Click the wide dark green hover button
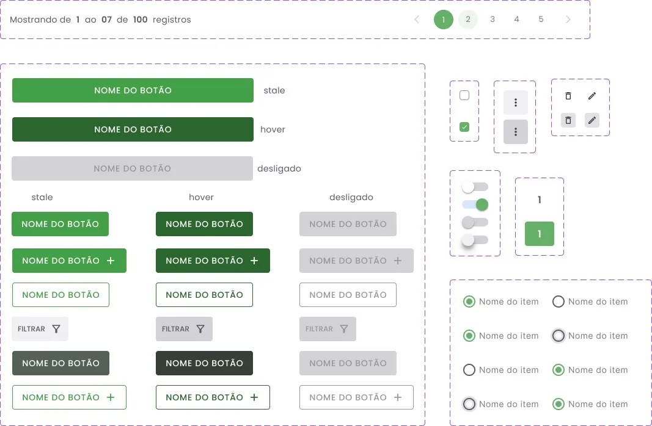Viewport: 652px width, 426px height. point(133,129)
